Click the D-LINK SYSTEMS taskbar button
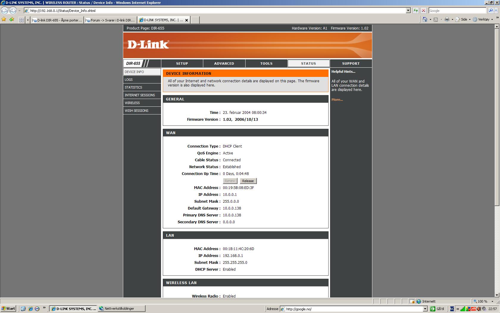Image resolution: width=500 pixels, height=313 pixels. [x=73, y=309]
